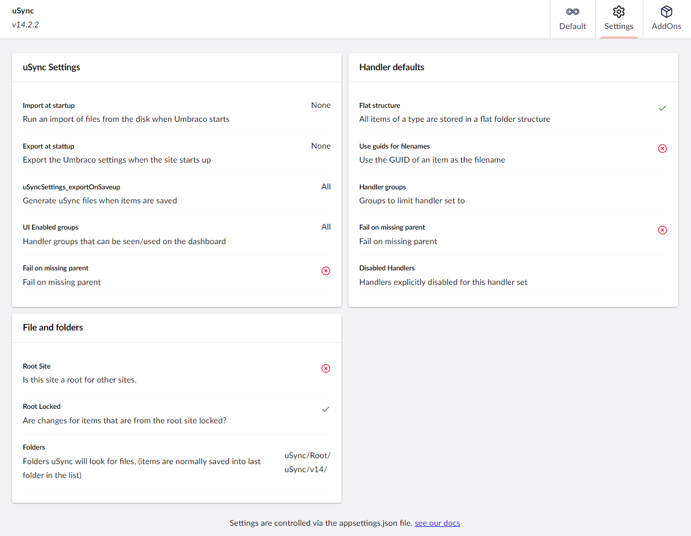Click the 'Export at startup' label
The image size is (691, 536).
(48, 146)
